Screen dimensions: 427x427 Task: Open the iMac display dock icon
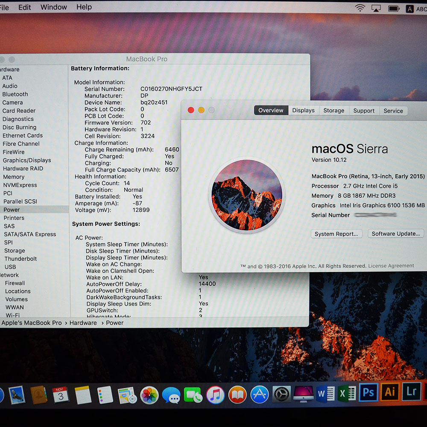click(x=304, y=394)
